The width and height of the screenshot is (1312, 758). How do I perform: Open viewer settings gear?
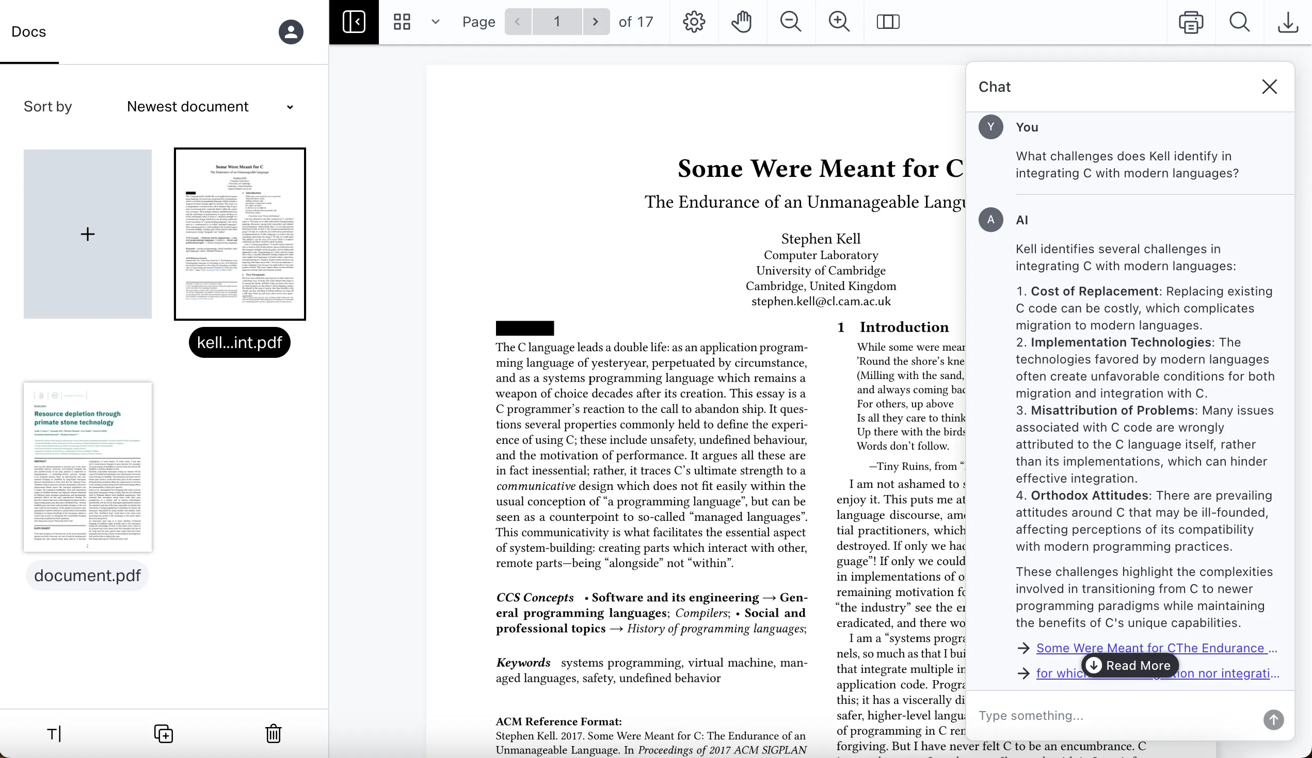[x=694, y=22]
